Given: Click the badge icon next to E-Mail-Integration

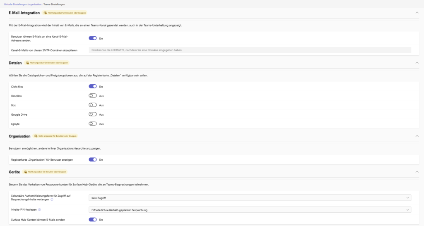Looking at the screenshot, I should (44, 13).
